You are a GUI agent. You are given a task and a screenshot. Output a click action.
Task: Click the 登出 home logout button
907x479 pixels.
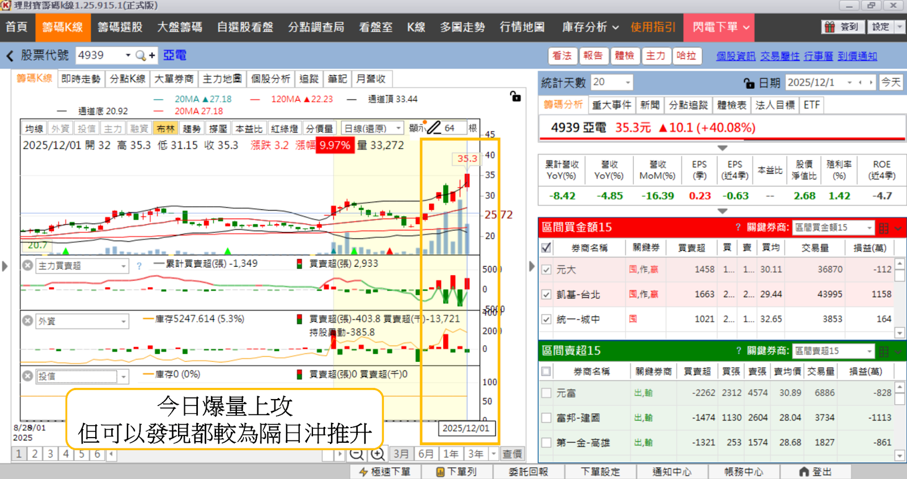[815, 472]
